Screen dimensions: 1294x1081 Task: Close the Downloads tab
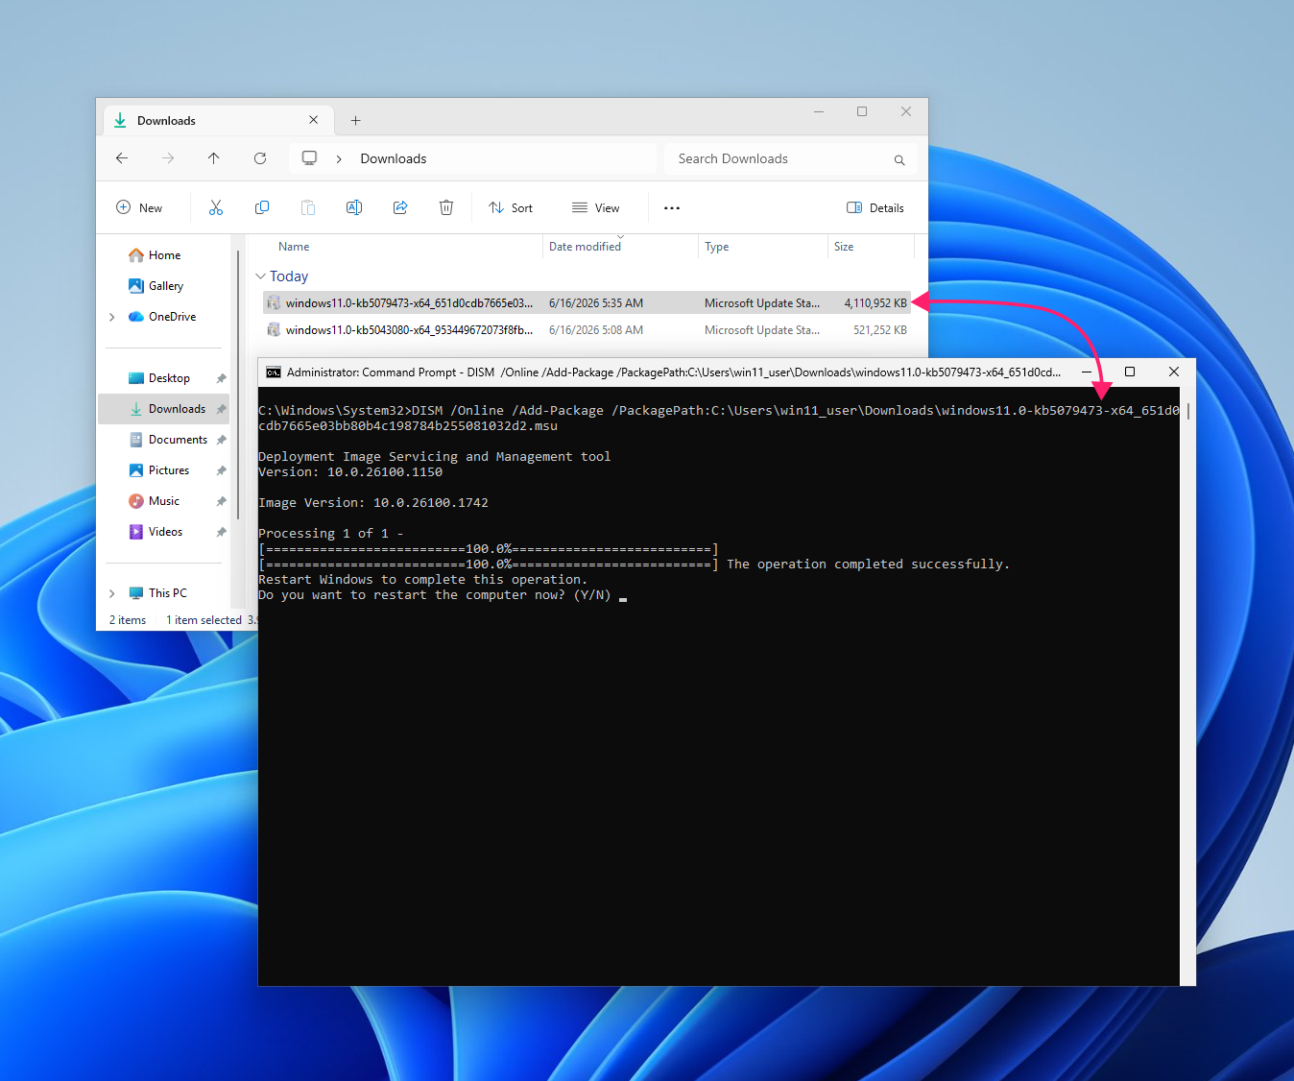[x=314, y=120]
